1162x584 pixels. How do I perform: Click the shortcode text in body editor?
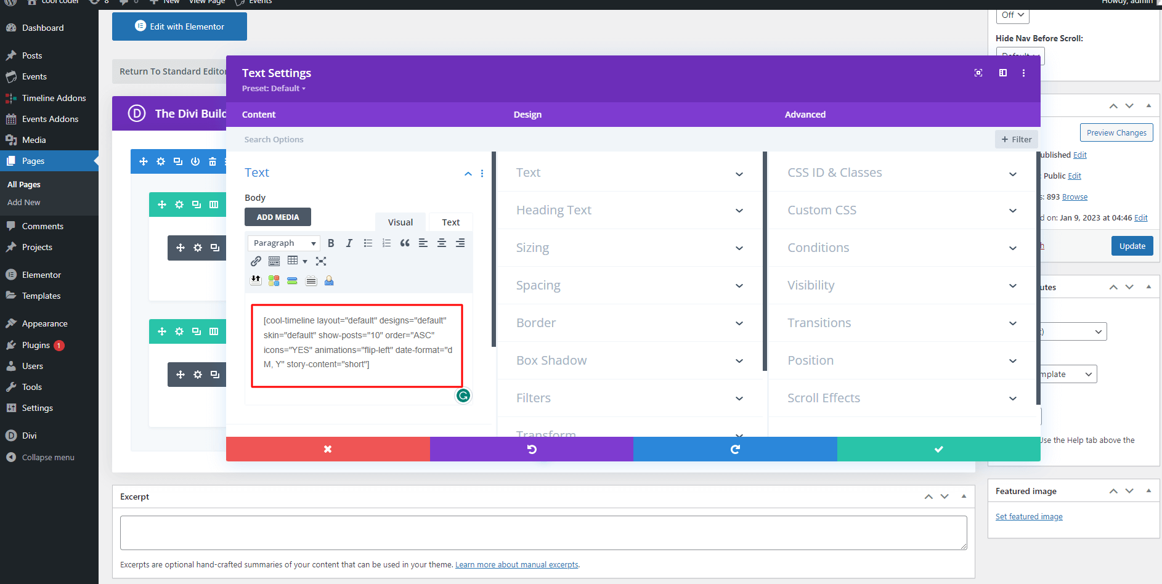pos(357,343)
